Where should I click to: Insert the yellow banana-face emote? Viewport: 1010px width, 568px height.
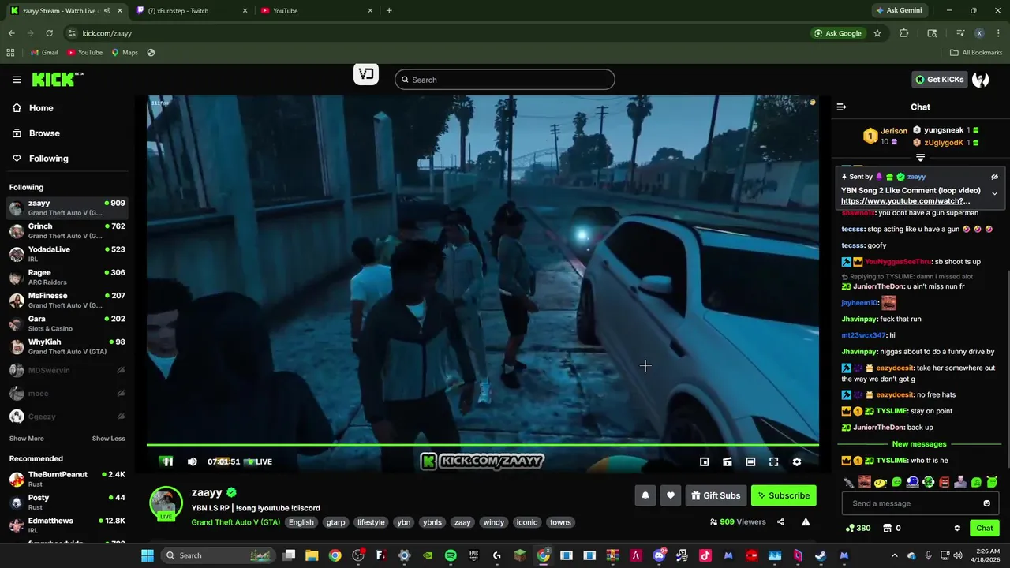click(x=881, y=482)
